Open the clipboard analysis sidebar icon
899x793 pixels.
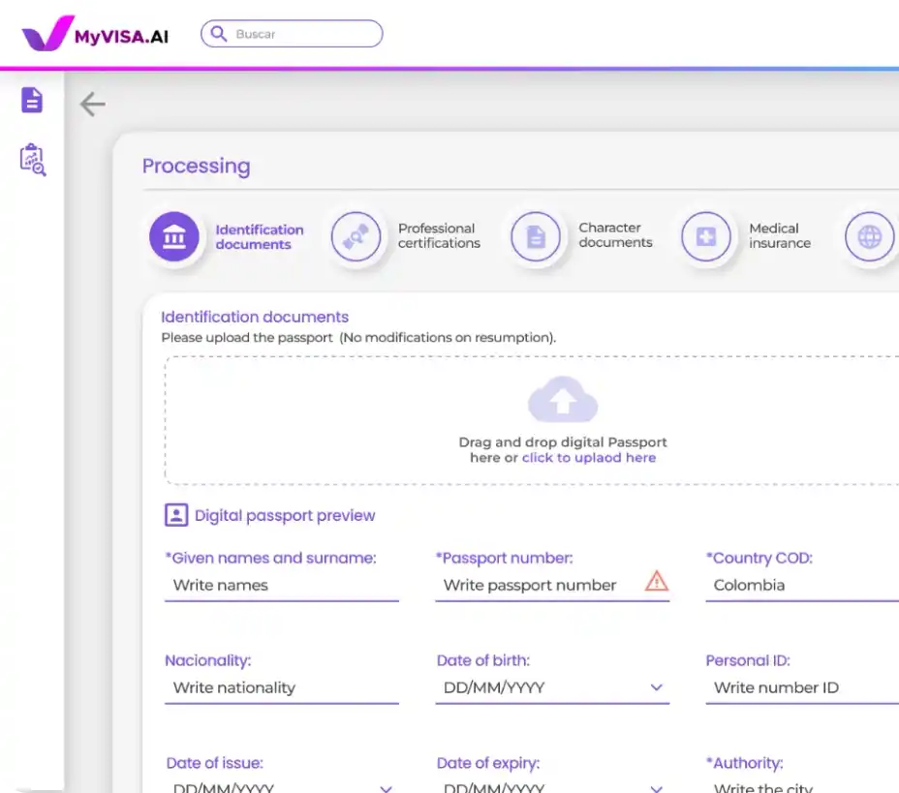pos(33,160)
